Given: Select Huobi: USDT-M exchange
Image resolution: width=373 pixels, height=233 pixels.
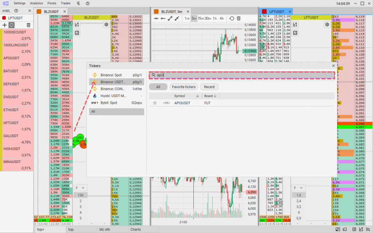Looking at the screenshot, I should pos(117,96).
